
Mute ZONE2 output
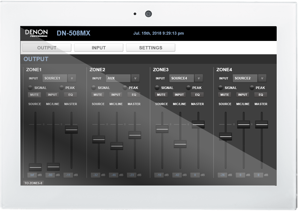click(x=98, y=95)
